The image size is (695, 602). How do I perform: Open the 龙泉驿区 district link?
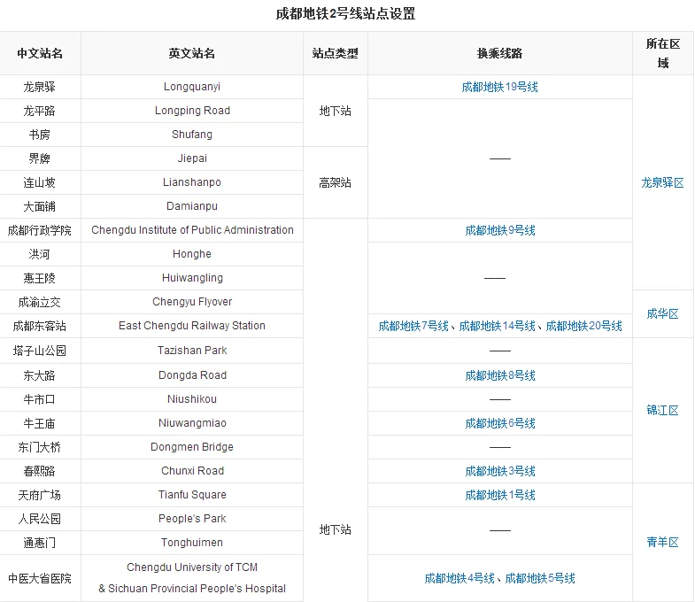click(662, 182)
